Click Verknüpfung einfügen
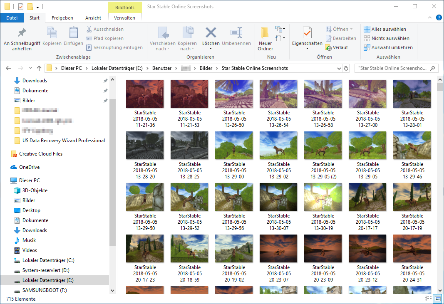 114,47
